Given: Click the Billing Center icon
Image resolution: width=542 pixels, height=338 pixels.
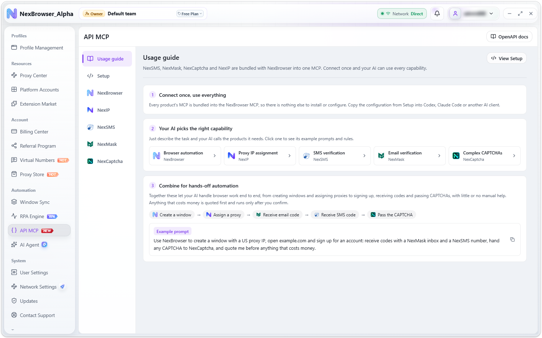Looking at the screenshot, I should (14, 132).
